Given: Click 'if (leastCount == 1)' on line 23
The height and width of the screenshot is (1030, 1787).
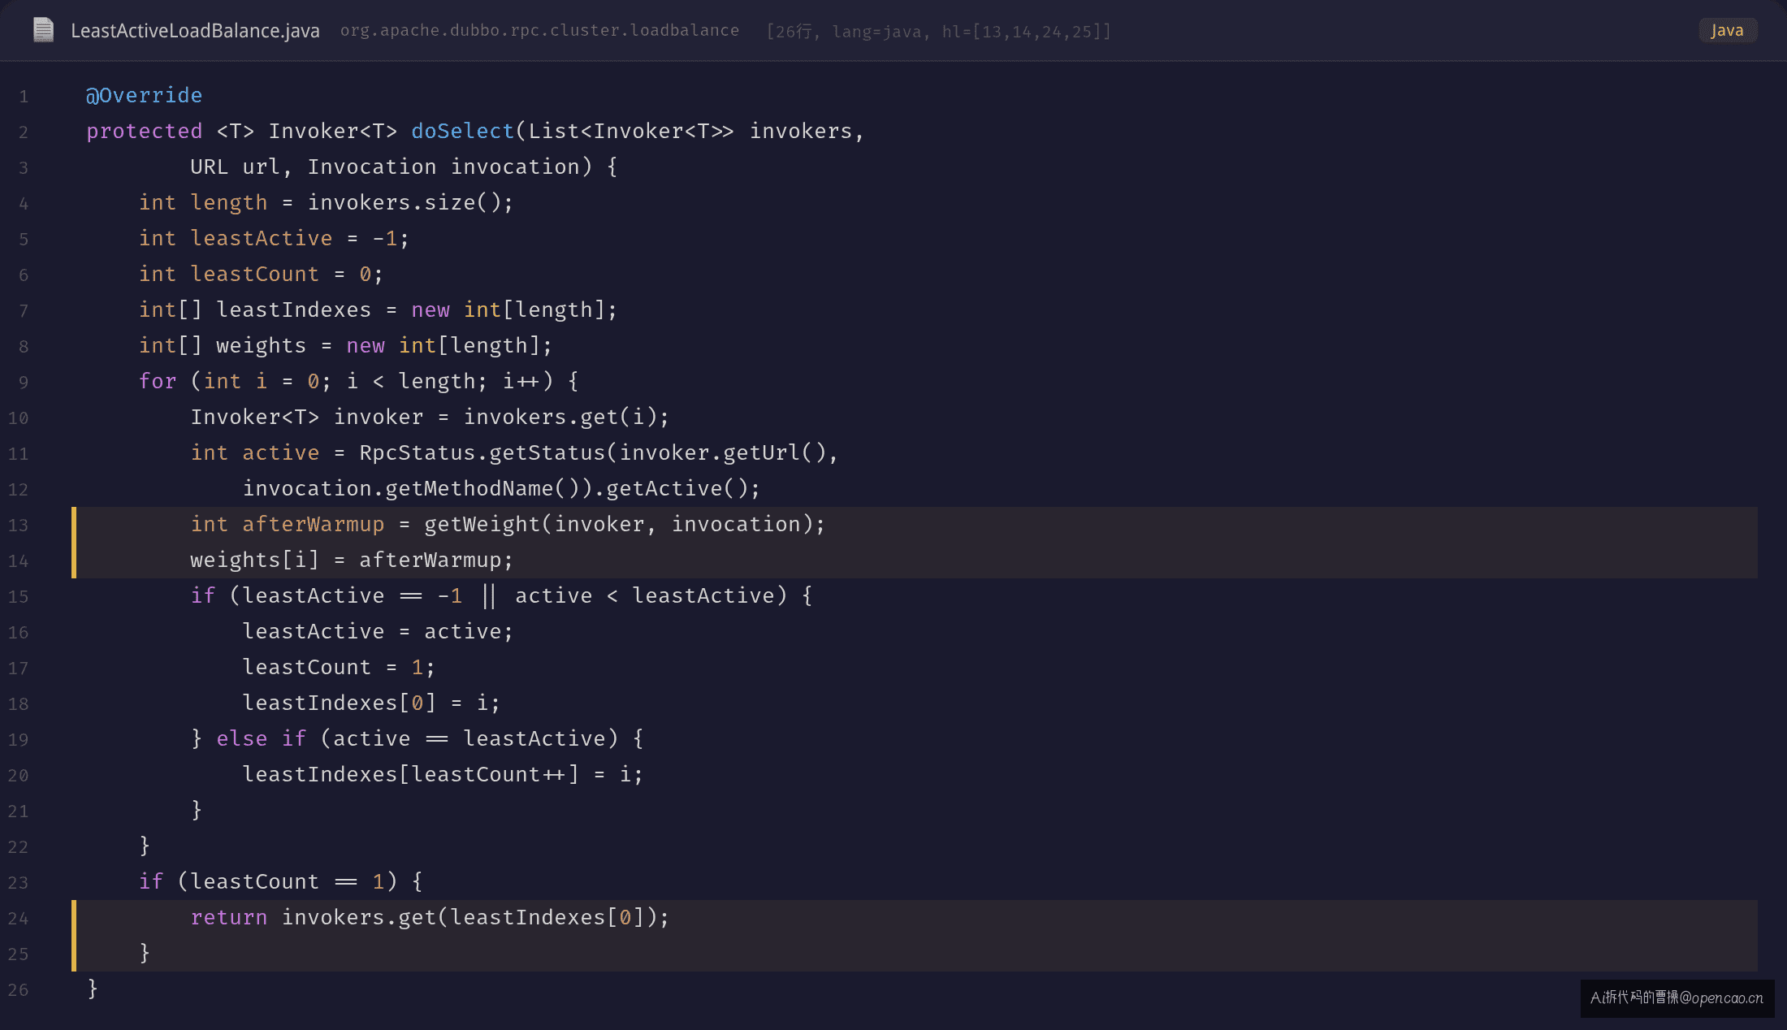Looking at the screenshot, I should coord(267,881).
